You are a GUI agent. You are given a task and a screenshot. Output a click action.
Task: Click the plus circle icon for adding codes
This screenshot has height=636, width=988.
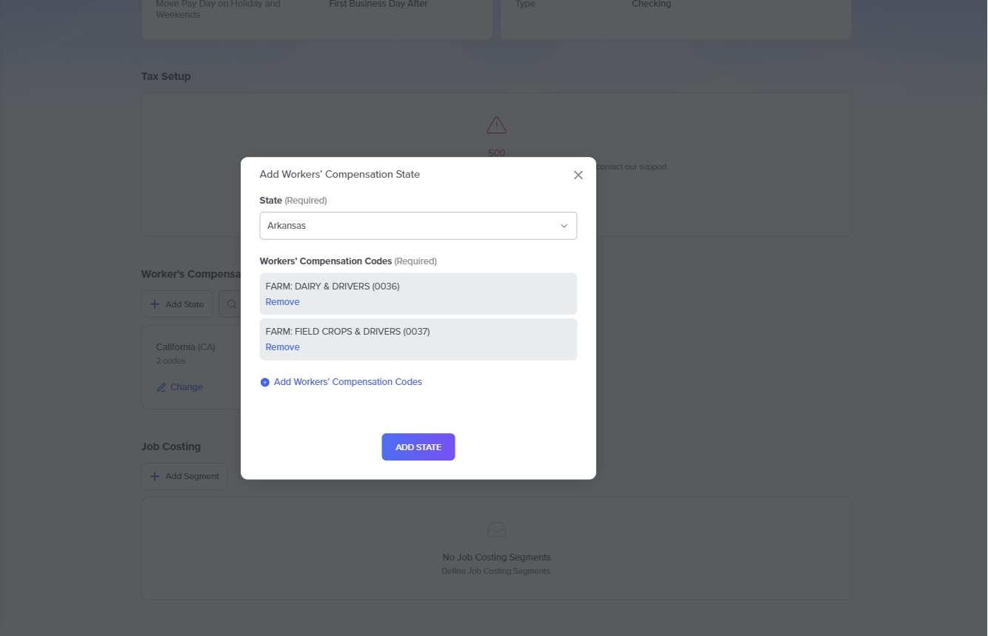(x=265, y=383)
